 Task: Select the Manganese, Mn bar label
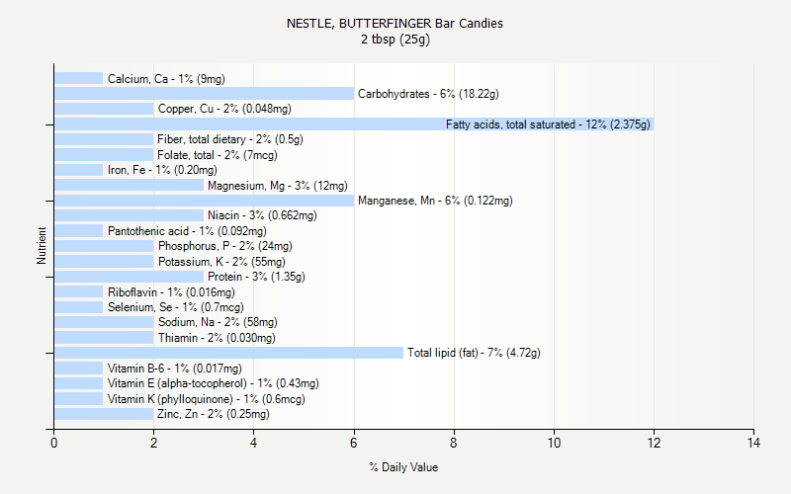point(435,201)
